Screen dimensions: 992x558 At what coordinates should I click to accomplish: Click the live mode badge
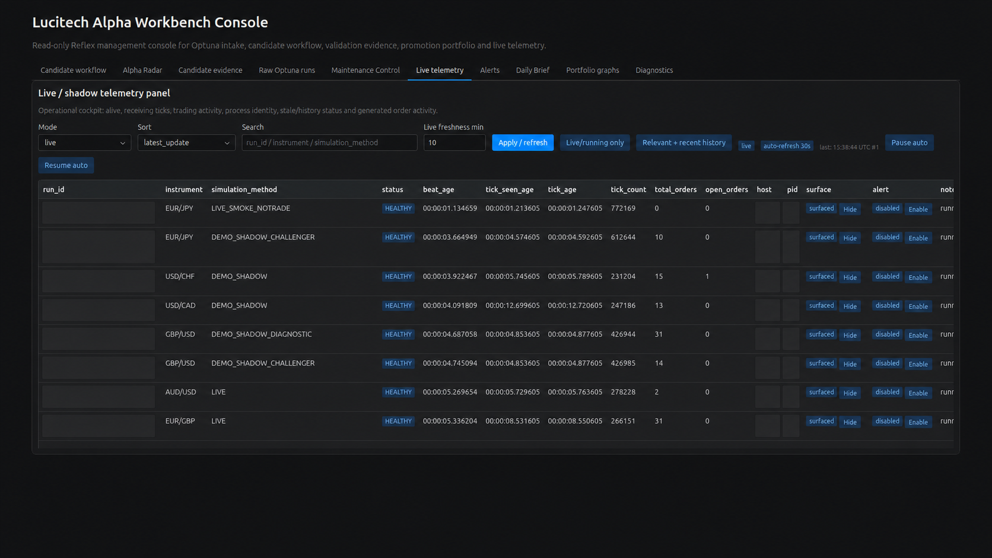[x=746, y=146]
